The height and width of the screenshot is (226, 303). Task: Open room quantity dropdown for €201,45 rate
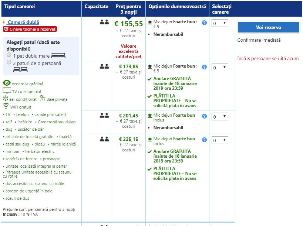tap(220, 117)
